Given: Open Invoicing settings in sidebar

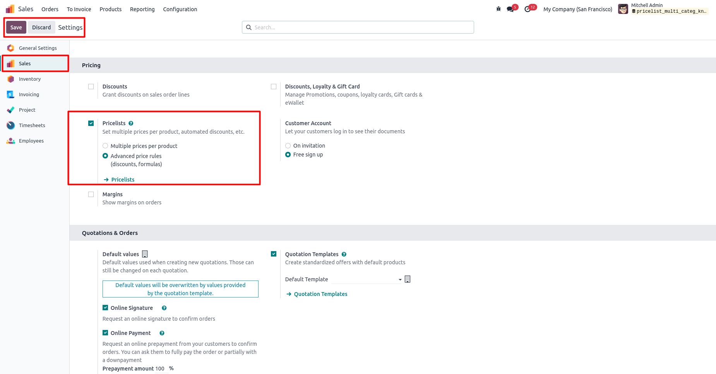Looking at the screenshot, I should [x=35, y=94].
